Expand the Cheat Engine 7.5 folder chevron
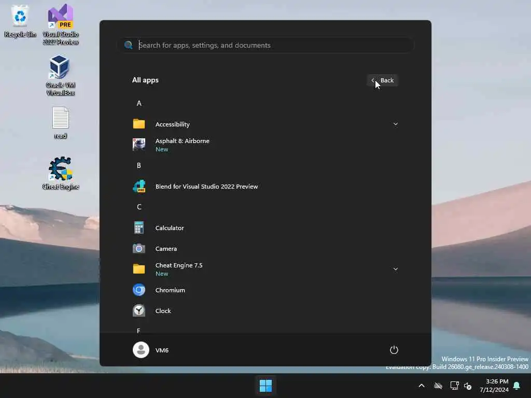This screenshot has height=398, width=531. [x=395, y=269]
